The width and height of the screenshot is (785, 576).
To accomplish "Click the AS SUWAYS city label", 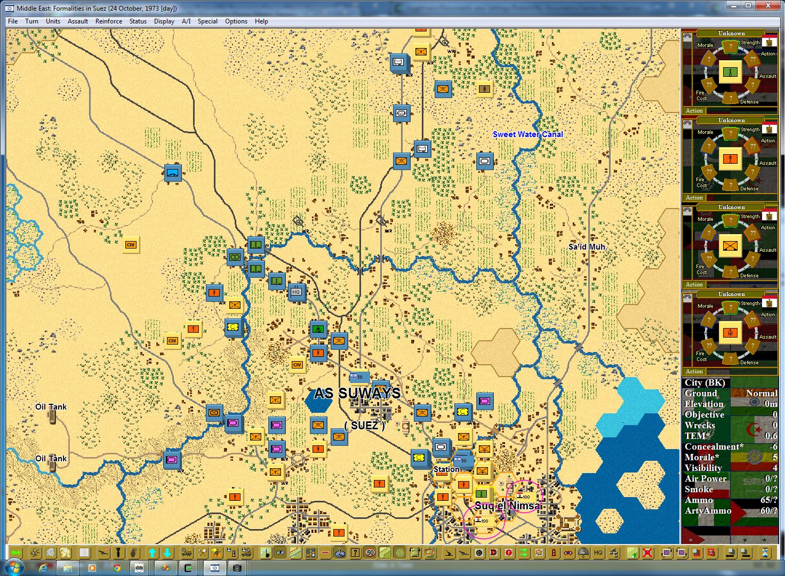I will click(357, 394).
